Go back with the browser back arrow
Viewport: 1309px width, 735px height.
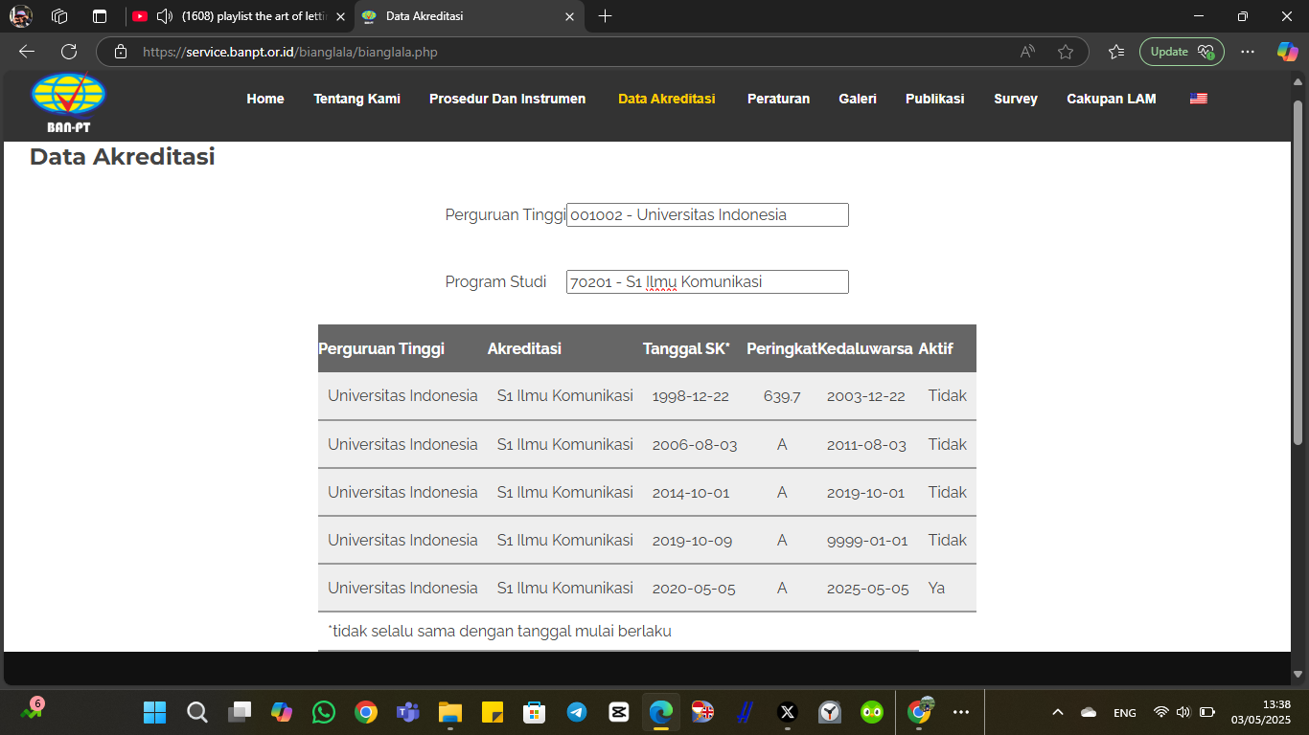click(27, 52)
